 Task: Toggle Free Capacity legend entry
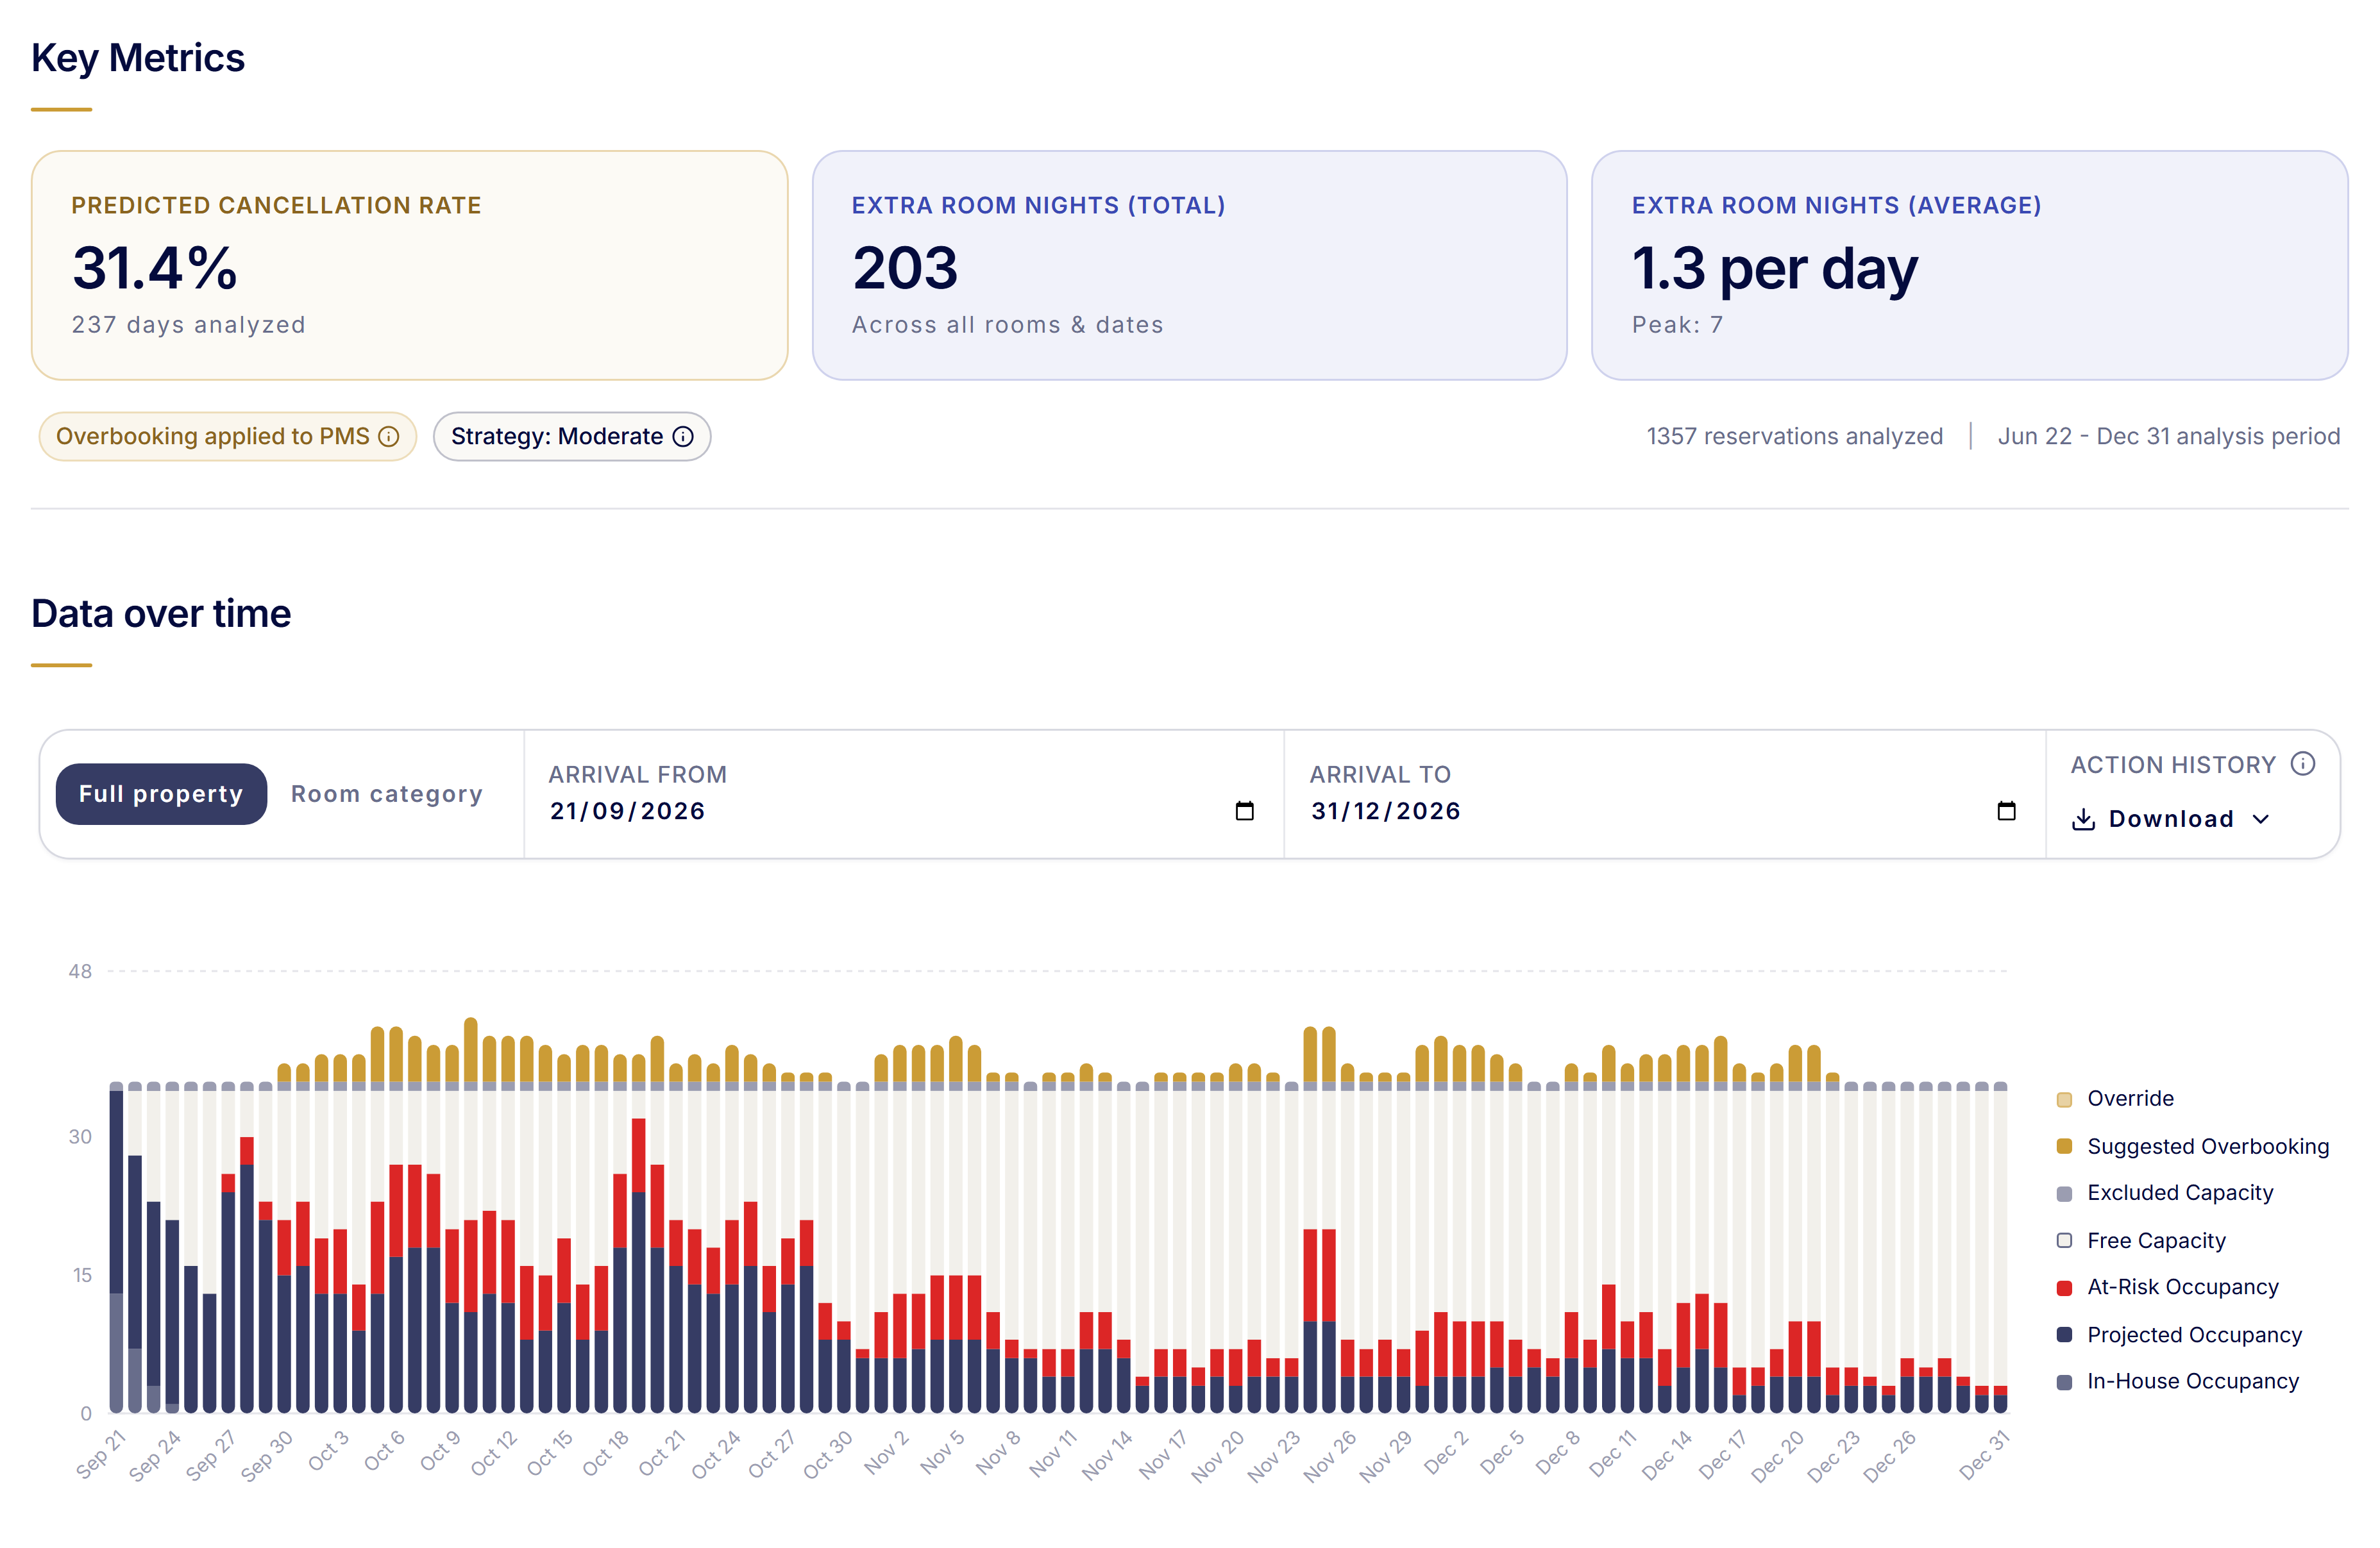coord(2140,1240)
